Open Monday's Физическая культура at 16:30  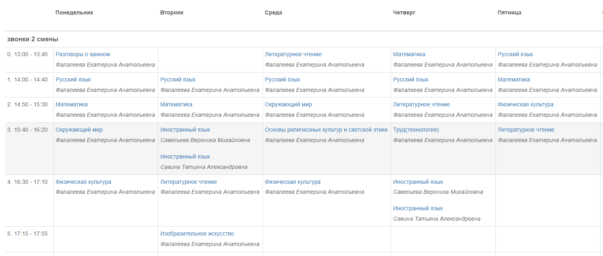(84, 182)
